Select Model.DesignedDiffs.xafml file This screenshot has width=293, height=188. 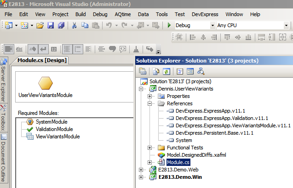(x=196, y=155)
